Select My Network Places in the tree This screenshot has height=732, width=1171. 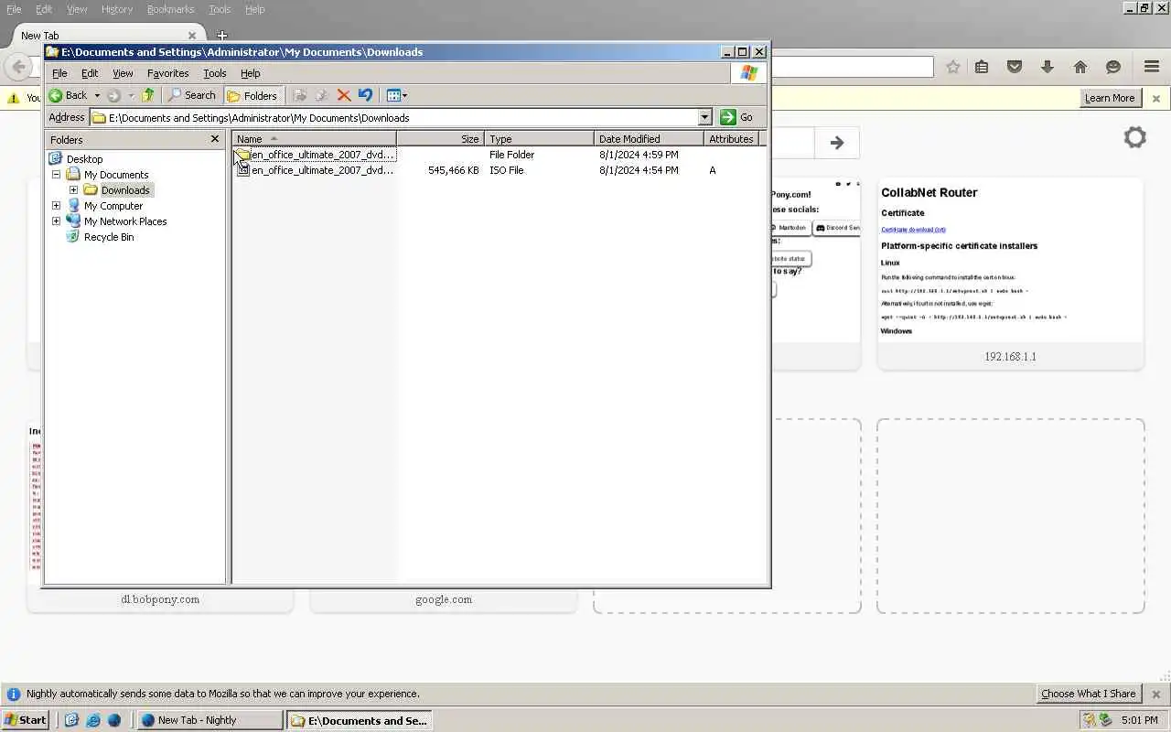[x=125, y=221]
